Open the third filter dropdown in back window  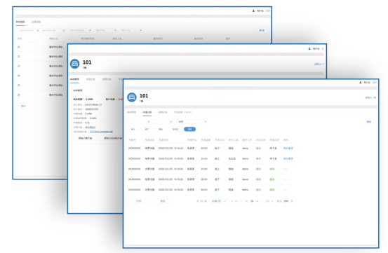click(131, 30)
